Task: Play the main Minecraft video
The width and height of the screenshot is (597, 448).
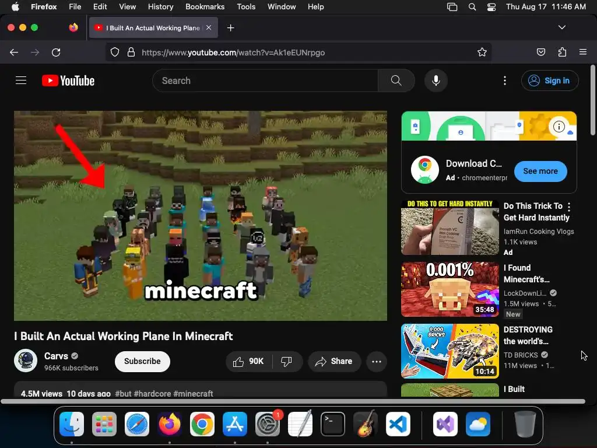Action: [x=201, y=216]
